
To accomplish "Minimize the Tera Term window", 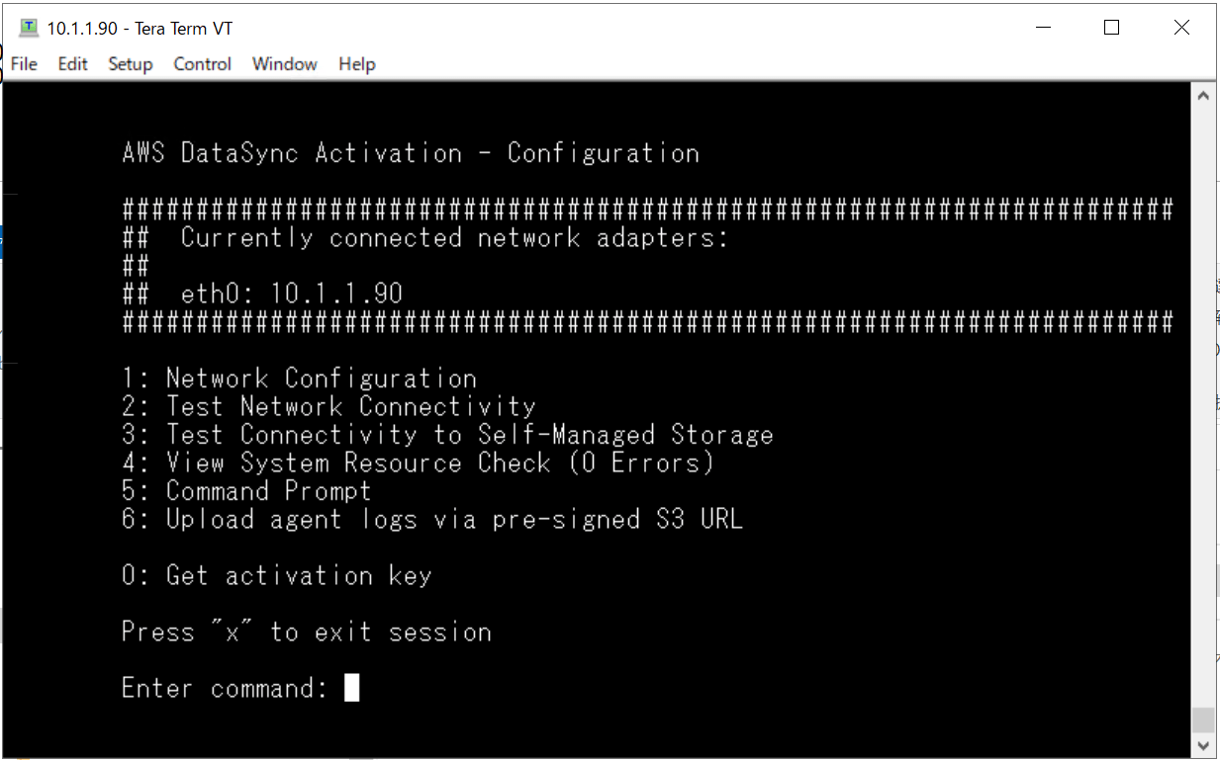I will [1042, 28].
